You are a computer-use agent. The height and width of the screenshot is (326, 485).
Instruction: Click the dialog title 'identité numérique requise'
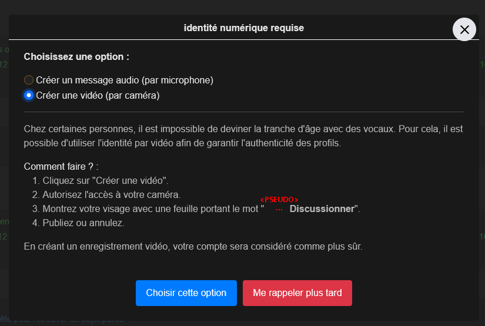[244, 28]
